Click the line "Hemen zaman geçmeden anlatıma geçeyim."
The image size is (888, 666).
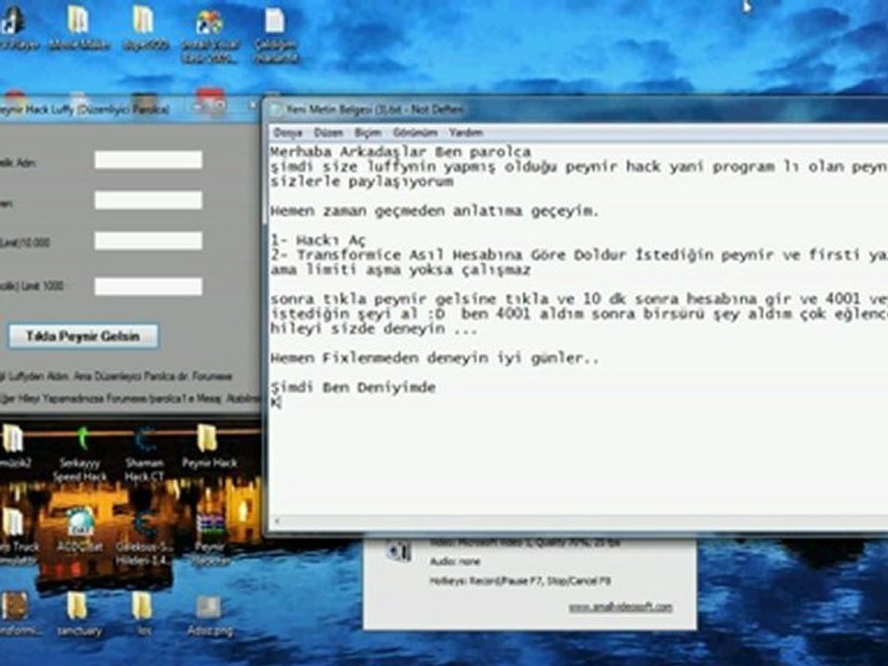(x=434, y=211)
